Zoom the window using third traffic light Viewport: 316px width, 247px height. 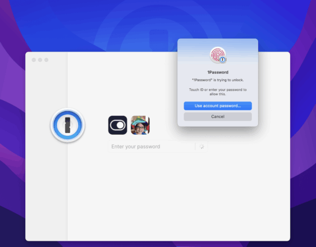[x=46, y=60]
